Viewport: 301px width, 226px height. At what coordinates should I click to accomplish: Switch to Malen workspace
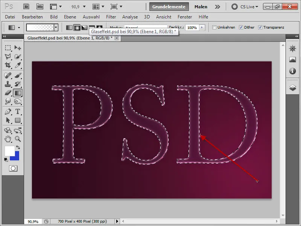(201, 7)
